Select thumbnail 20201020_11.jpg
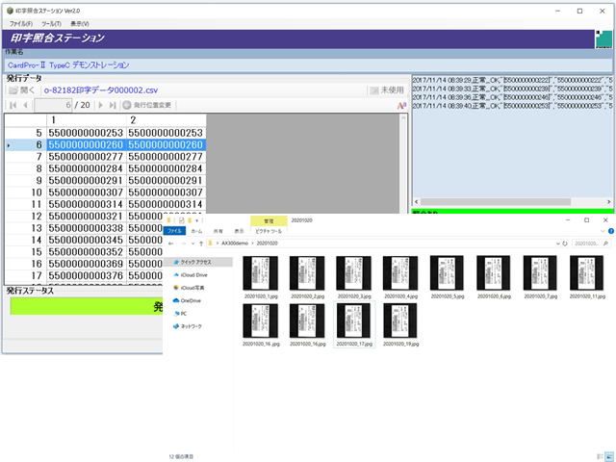 587,277
